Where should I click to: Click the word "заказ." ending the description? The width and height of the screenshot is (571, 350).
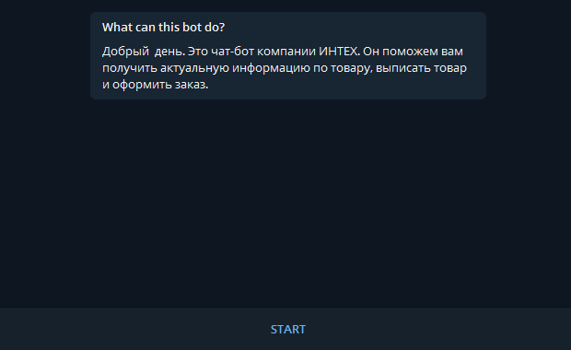tap(192, 85)
